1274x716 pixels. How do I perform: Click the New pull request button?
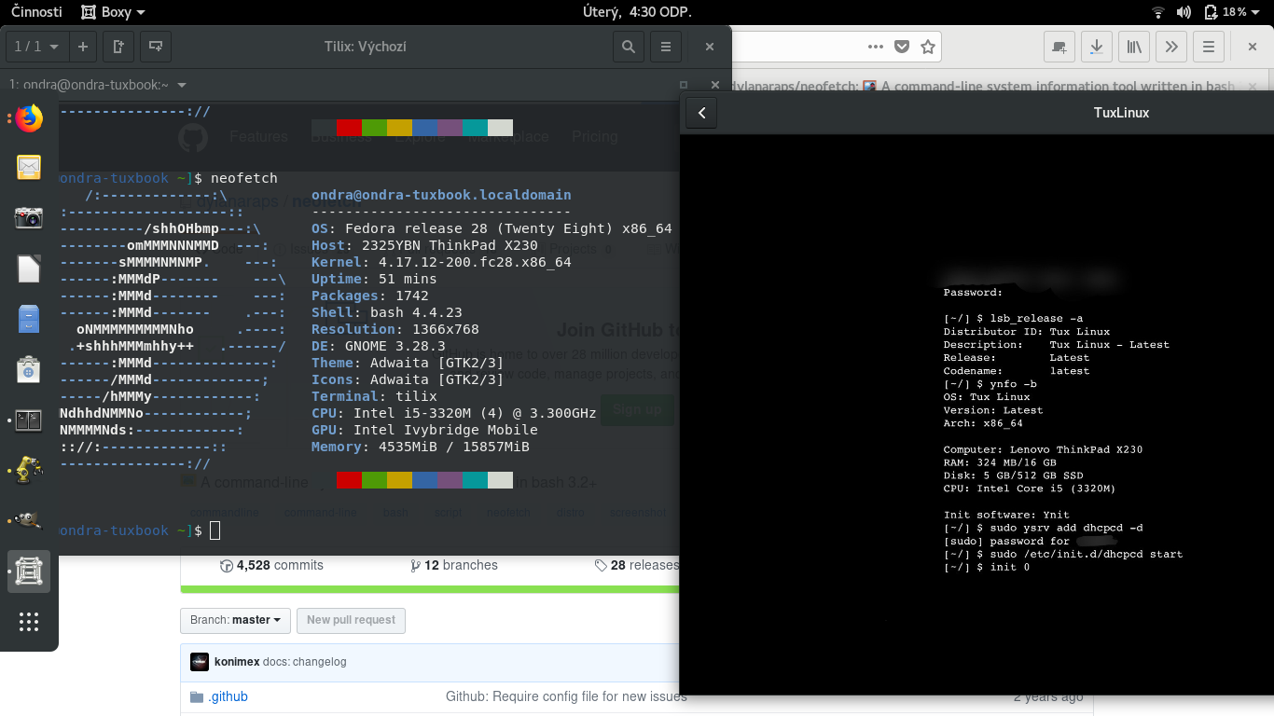pyautogui.click(x=352, y=620)
